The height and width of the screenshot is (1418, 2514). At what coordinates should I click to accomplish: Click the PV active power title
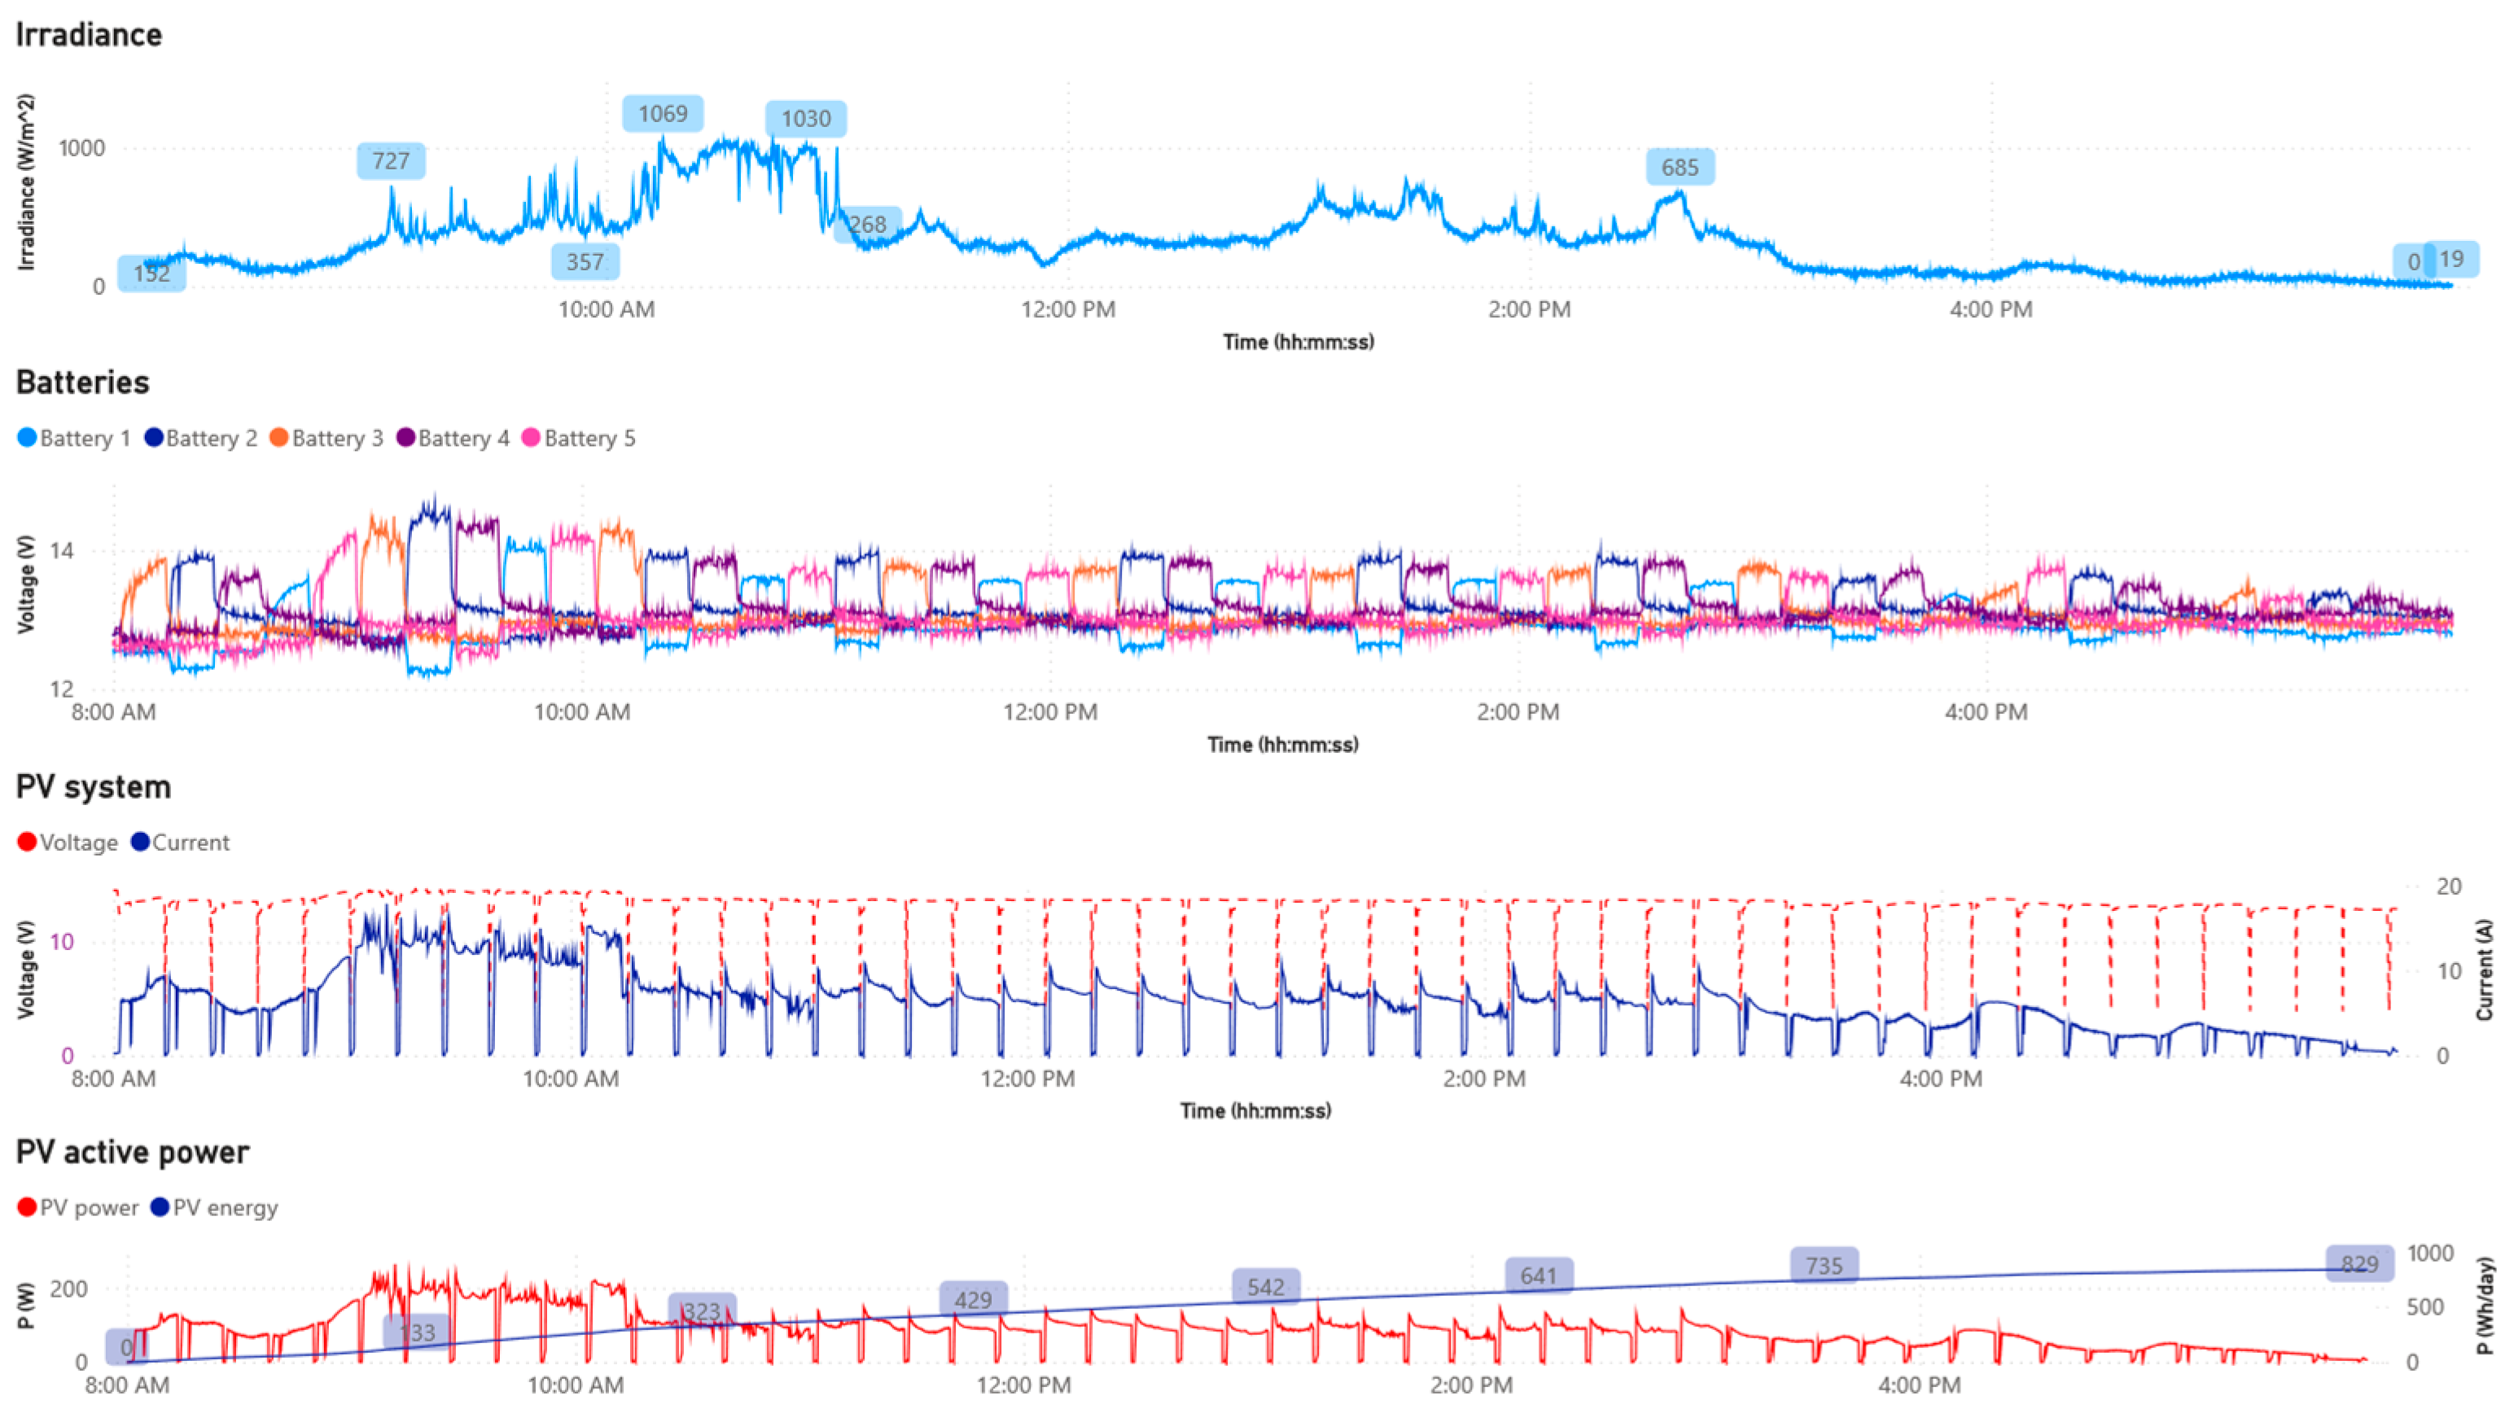(133, 1153)
